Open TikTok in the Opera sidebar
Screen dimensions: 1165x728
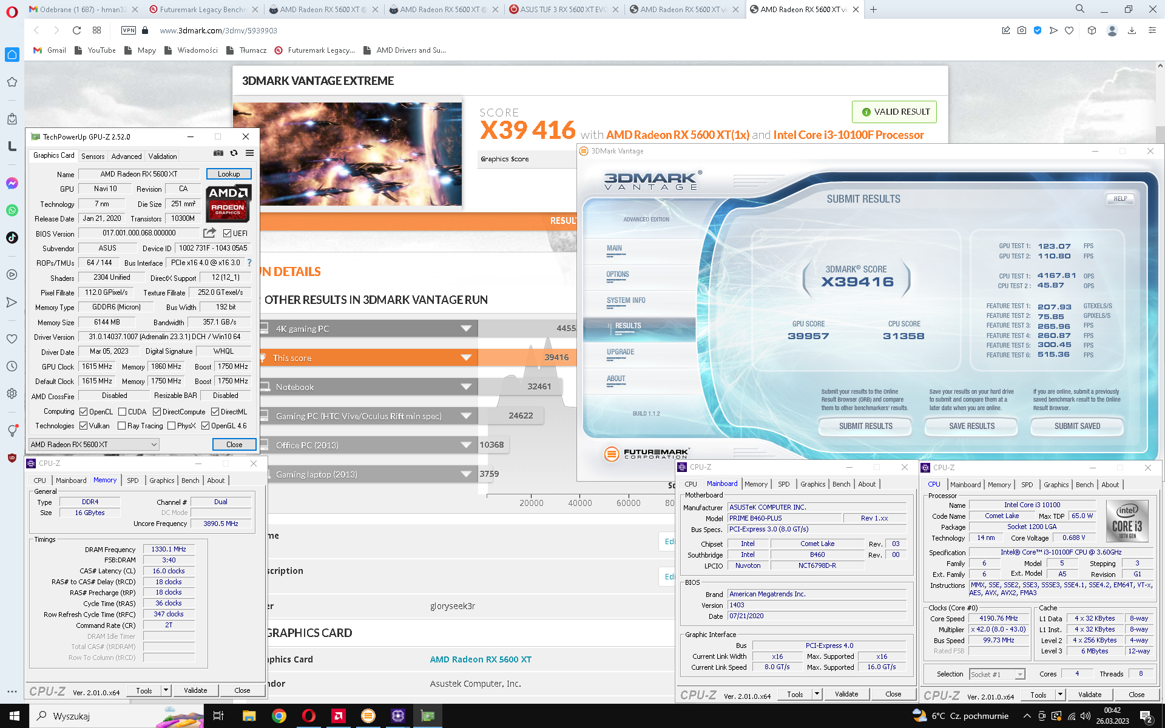[12, 237]
